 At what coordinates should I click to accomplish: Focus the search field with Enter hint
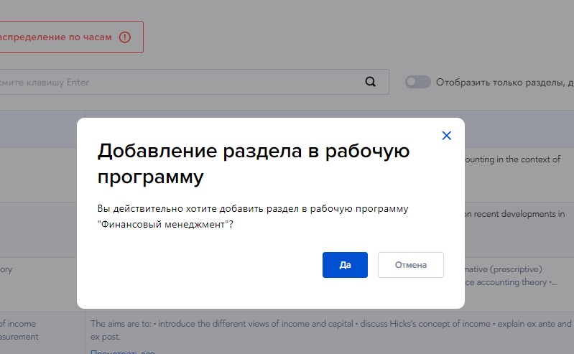pos(180,82)
